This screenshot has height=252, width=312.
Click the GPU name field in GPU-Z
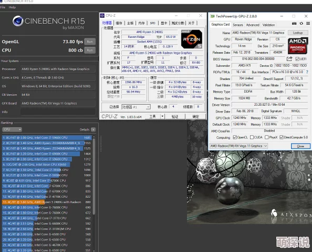(258, 33)
